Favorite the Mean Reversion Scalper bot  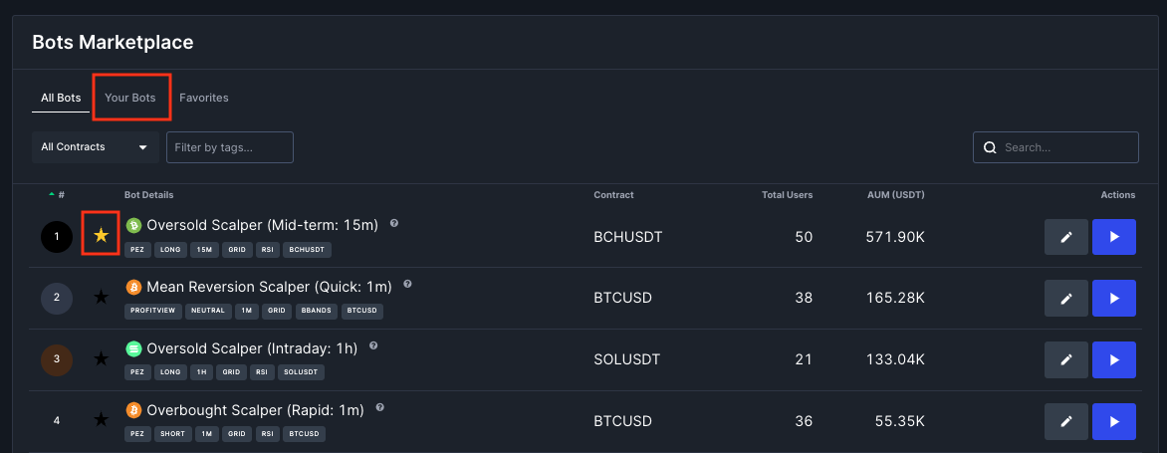point(101,297)
